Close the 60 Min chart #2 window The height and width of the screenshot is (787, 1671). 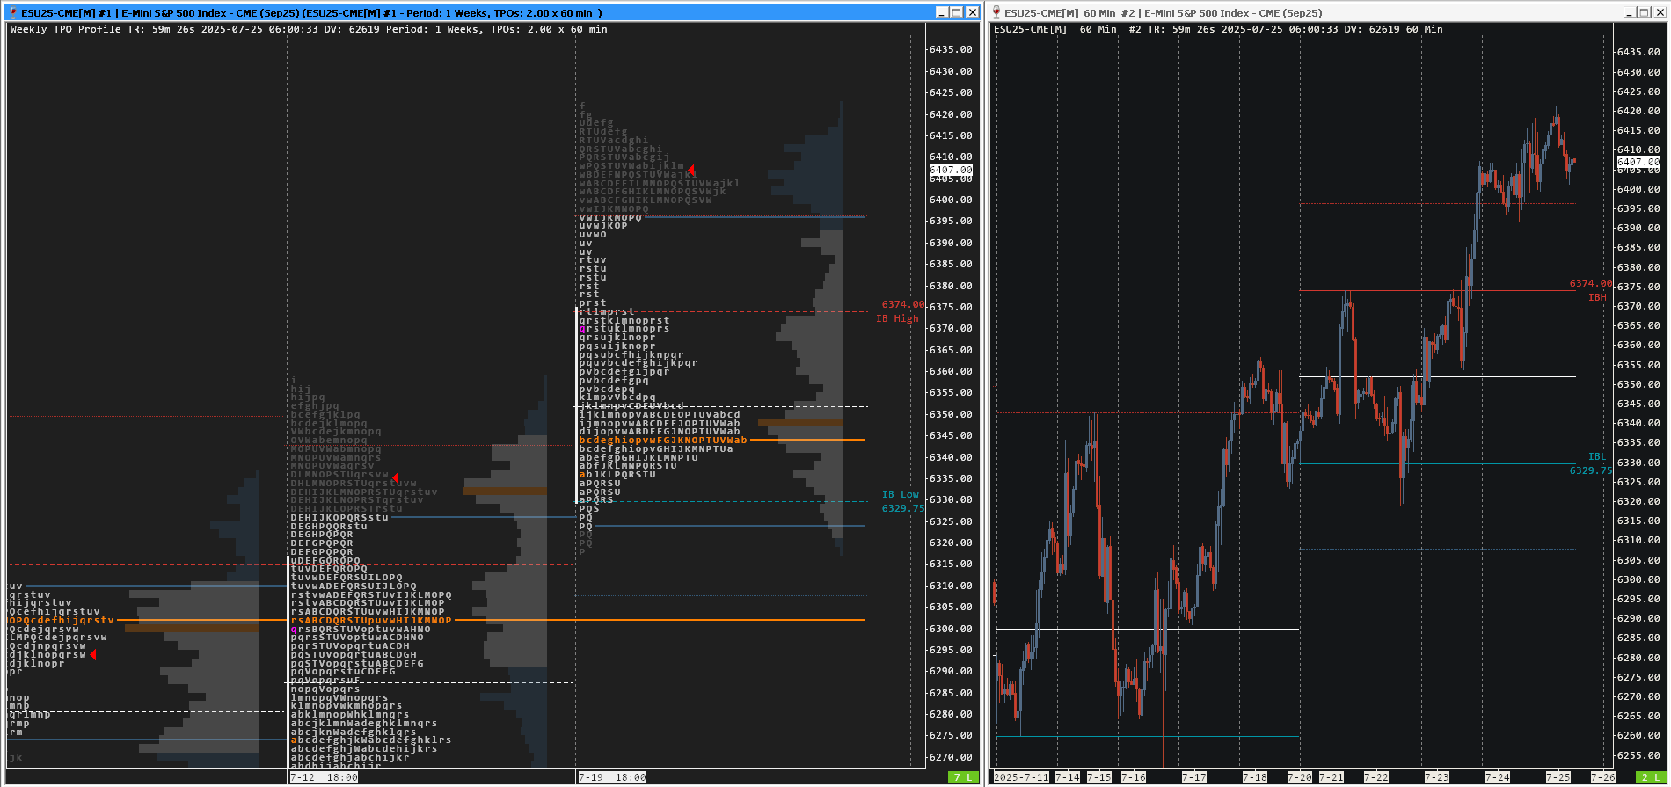pyautogui.click(x=1660, y=12)
